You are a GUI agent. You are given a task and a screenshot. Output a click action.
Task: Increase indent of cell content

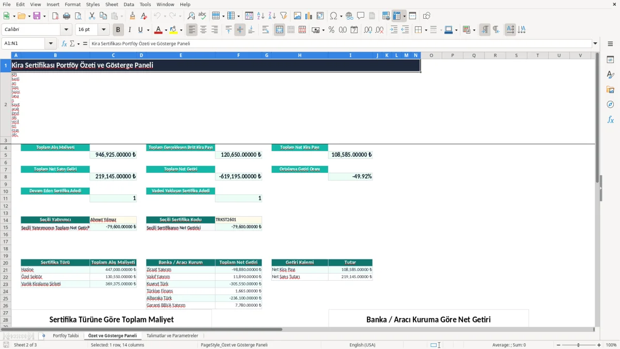tap(394, 30)
